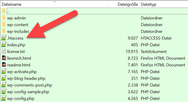The width and height of the screenshot is (188, 102).
Task: Select the 'license.txt' file name
Action: coord(16,52)
